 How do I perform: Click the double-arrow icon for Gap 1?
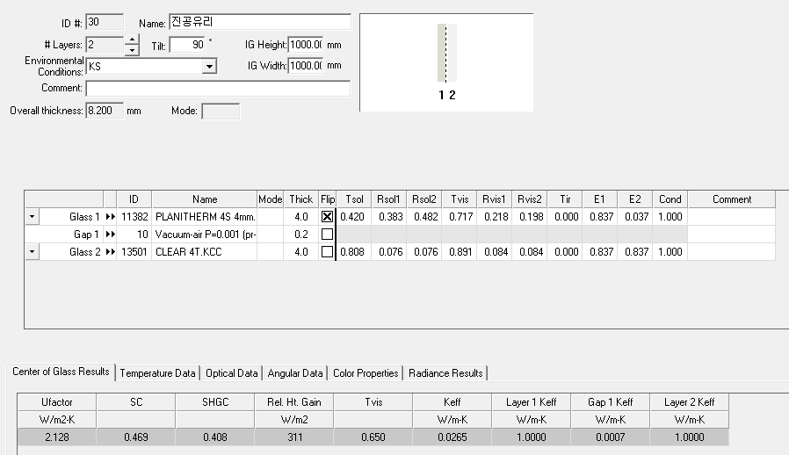tap(110, 235)
